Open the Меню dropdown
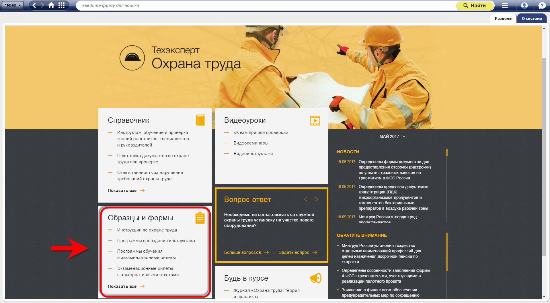 [x=13, y=5]
